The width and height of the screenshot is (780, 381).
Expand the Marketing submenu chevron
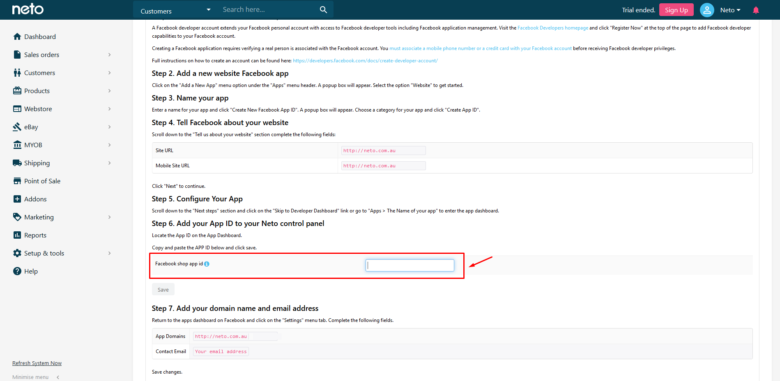(x=110, y=217)
